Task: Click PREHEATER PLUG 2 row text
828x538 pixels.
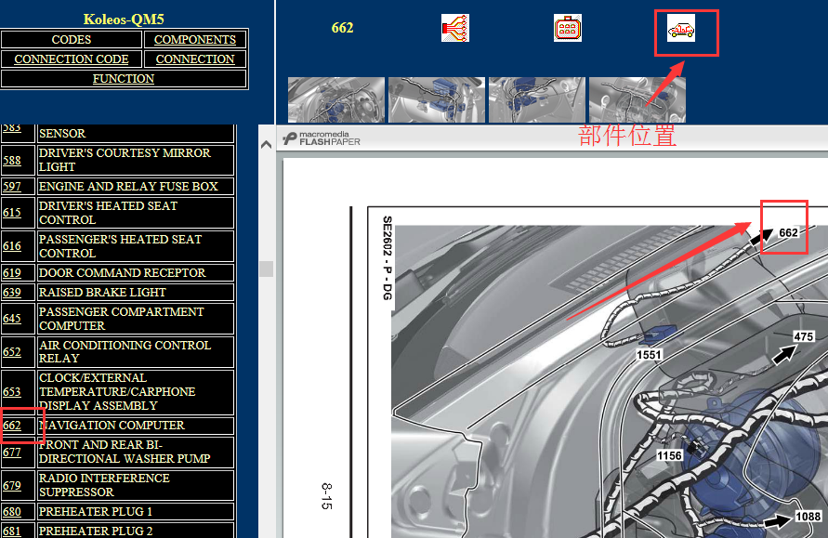Action: coord(96,531)
